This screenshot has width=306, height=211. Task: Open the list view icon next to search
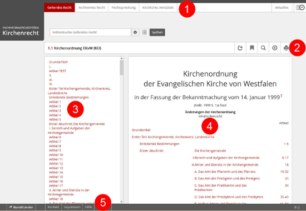click(x=144, y=32)
